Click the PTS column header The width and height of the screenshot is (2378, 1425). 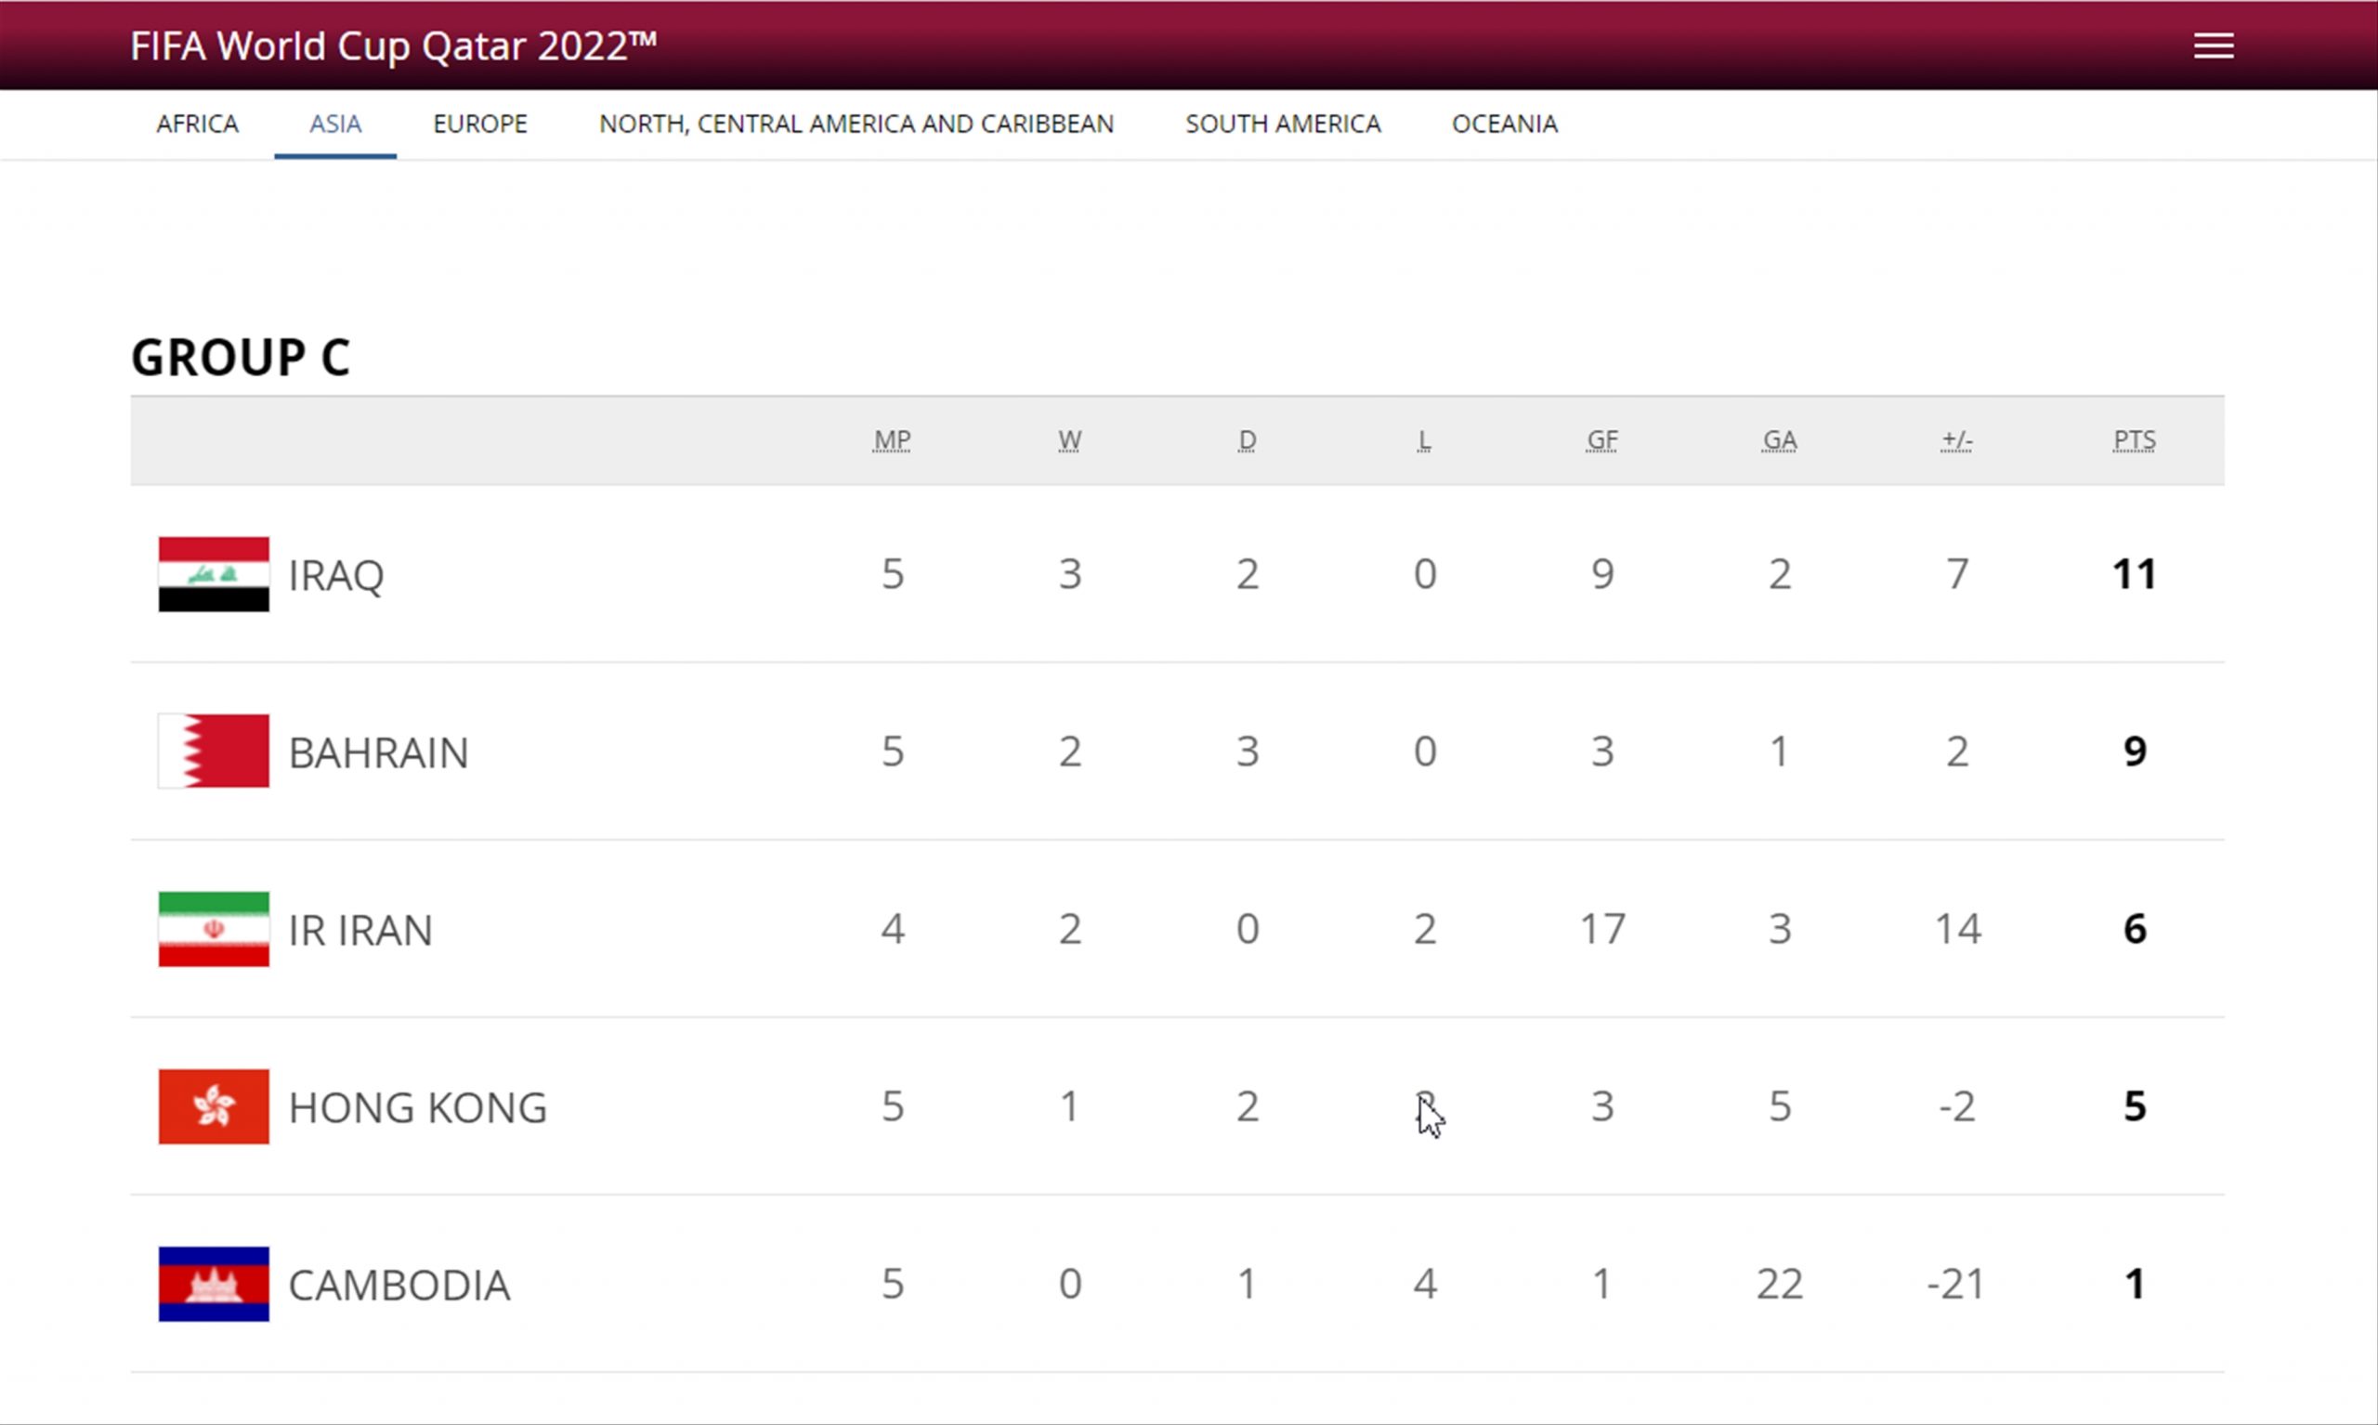pyautogui.click(x=2134, y=440)
